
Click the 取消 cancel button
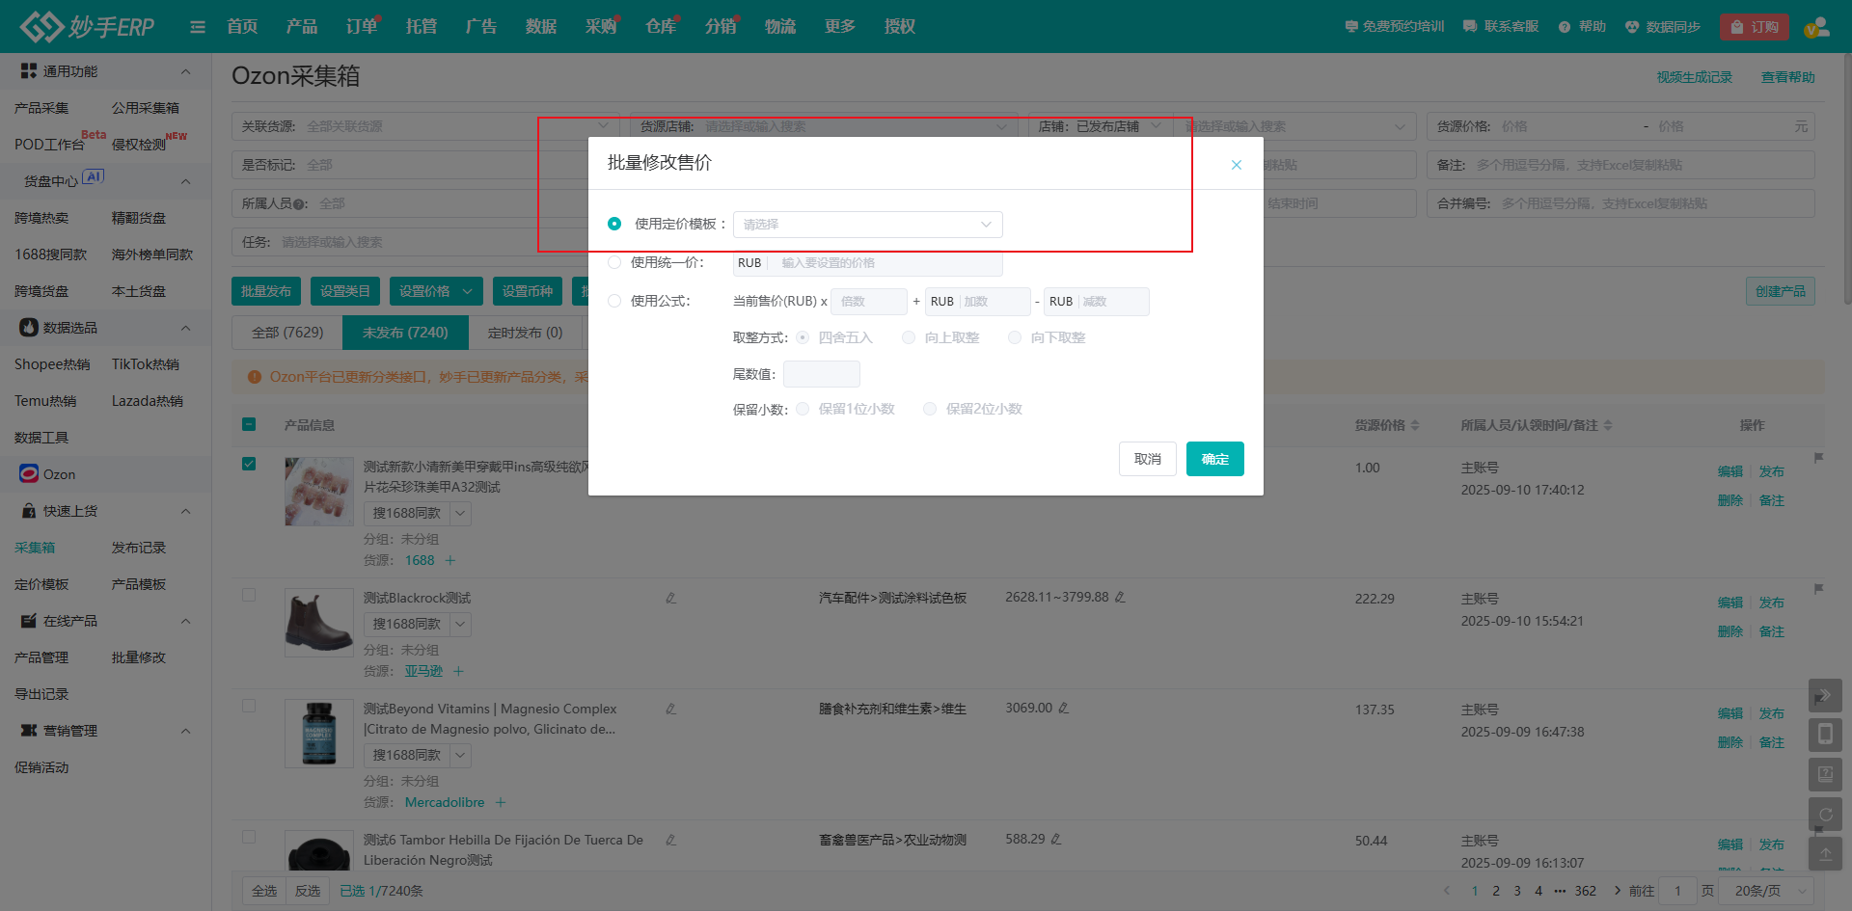(x=1147, y=459)
